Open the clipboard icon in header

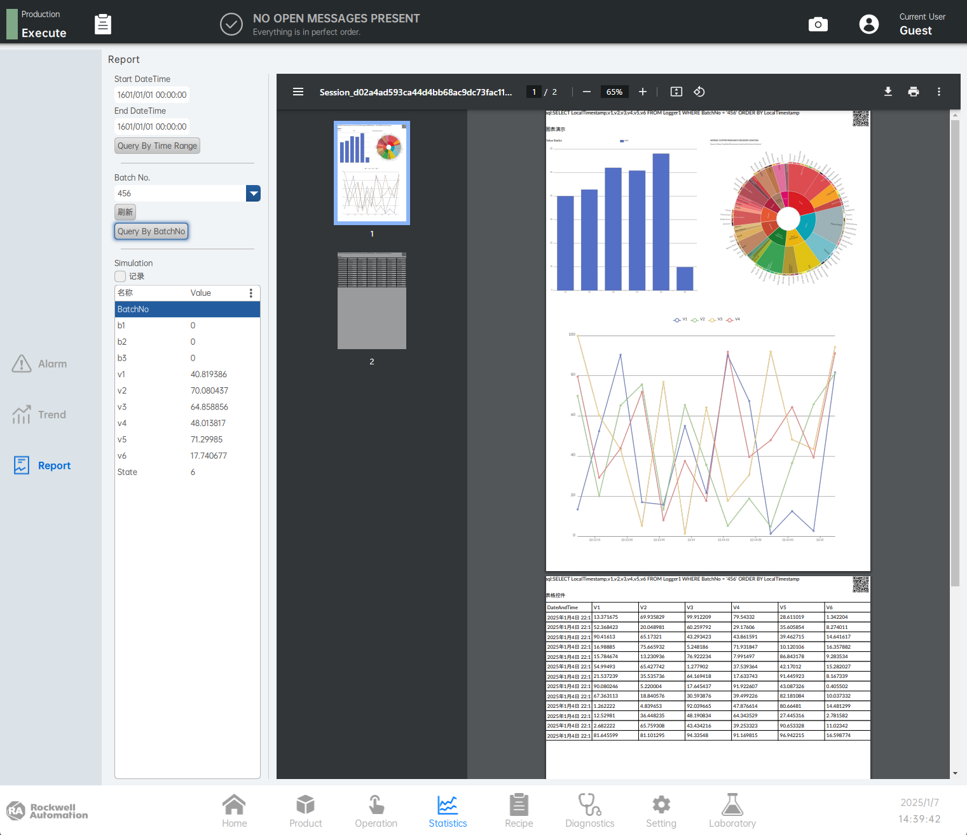[103, 24]
